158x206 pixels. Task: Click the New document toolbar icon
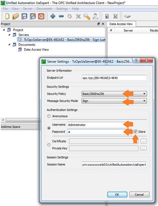pyautogui.click(x=7, y=16)
